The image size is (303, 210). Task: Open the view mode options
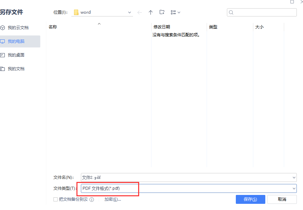pos(175,12)
